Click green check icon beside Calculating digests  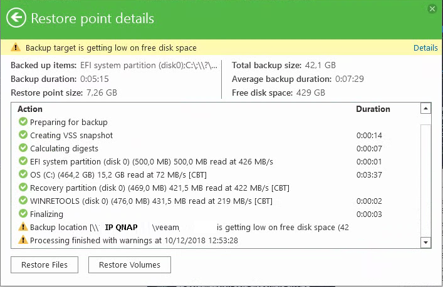(x=23, y=148)
